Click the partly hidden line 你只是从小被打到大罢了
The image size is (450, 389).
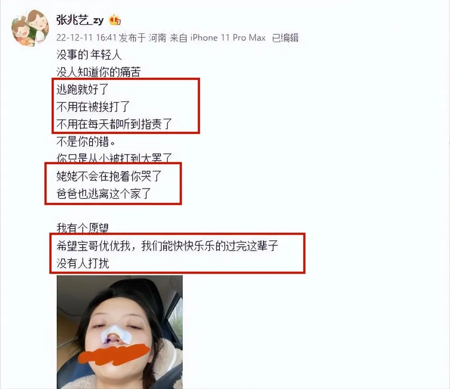click(x=114, y=158)
